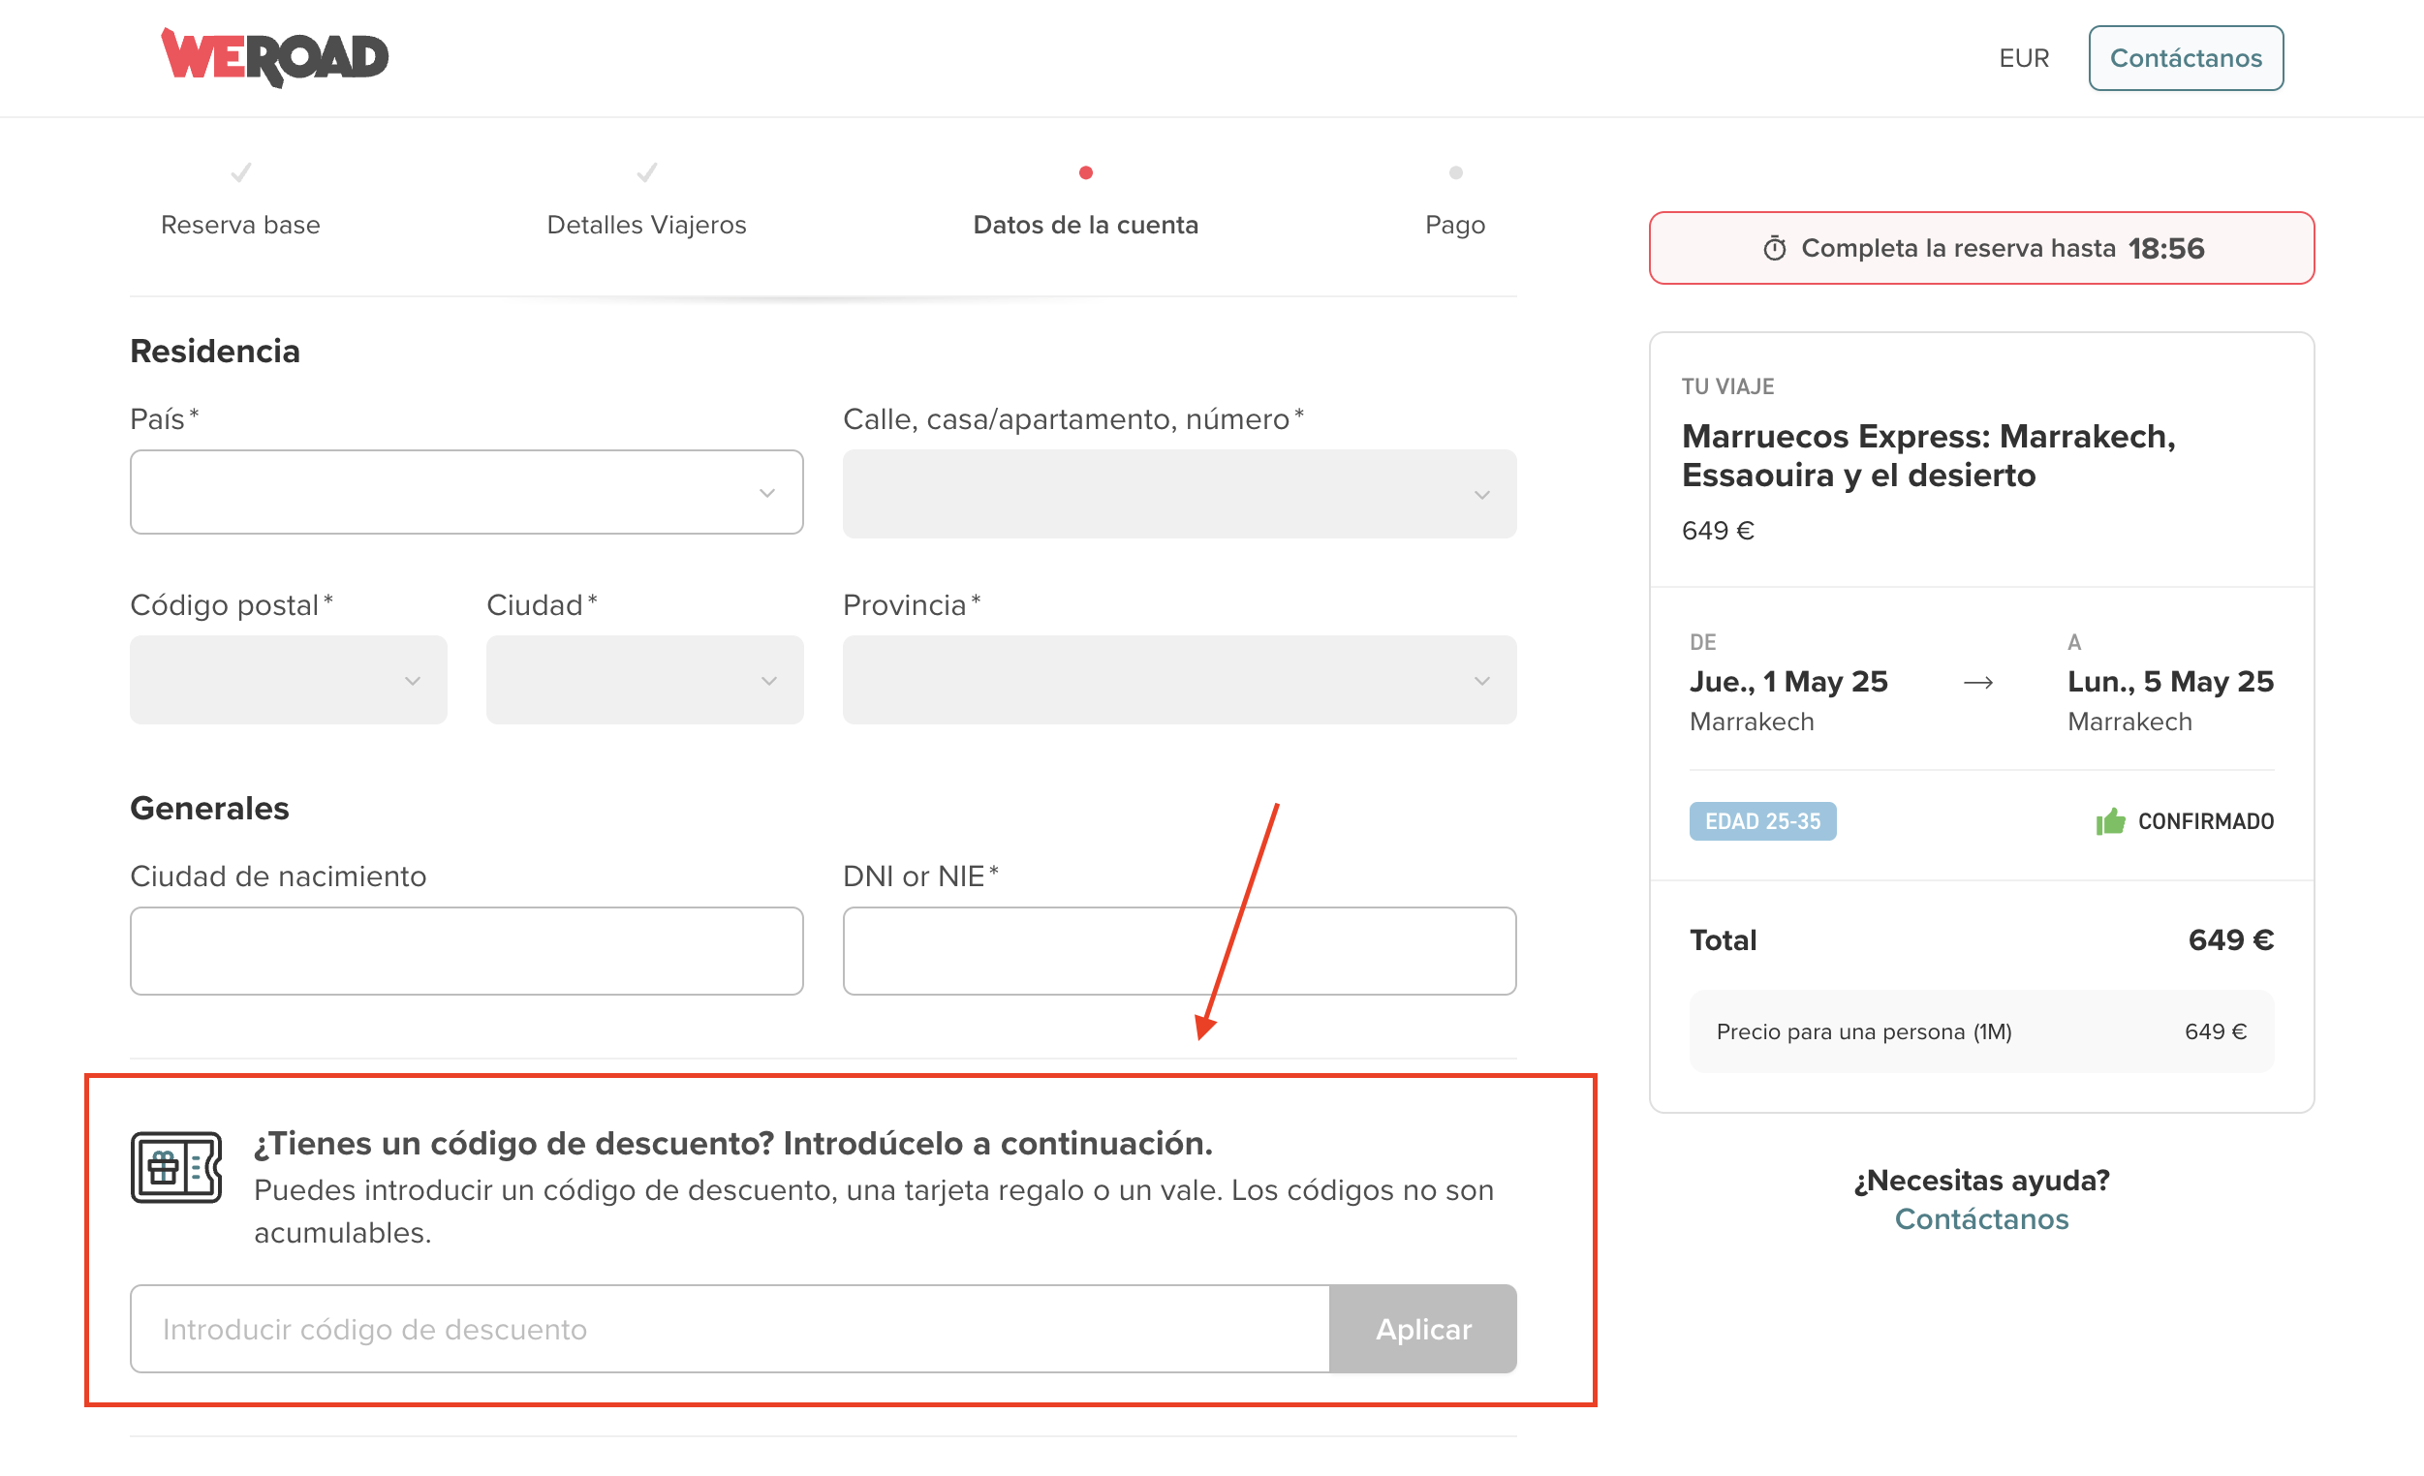The width and height of the screenshot is (2424, 1476).
Task: Open the Código postal dropdown
Action: coord(289,681)
